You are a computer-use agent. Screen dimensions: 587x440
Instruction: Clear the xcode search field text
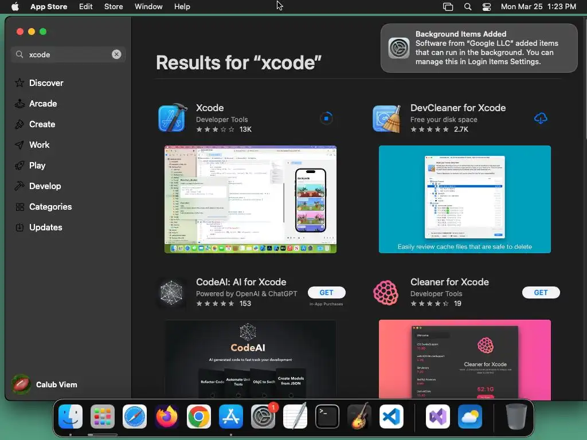[x=116, y=54]
